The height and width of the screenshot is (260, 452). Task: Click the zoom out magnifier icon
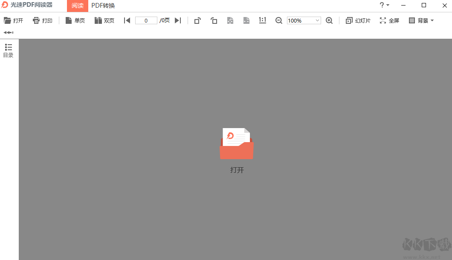pyautogui.click(x=278, y=20)
